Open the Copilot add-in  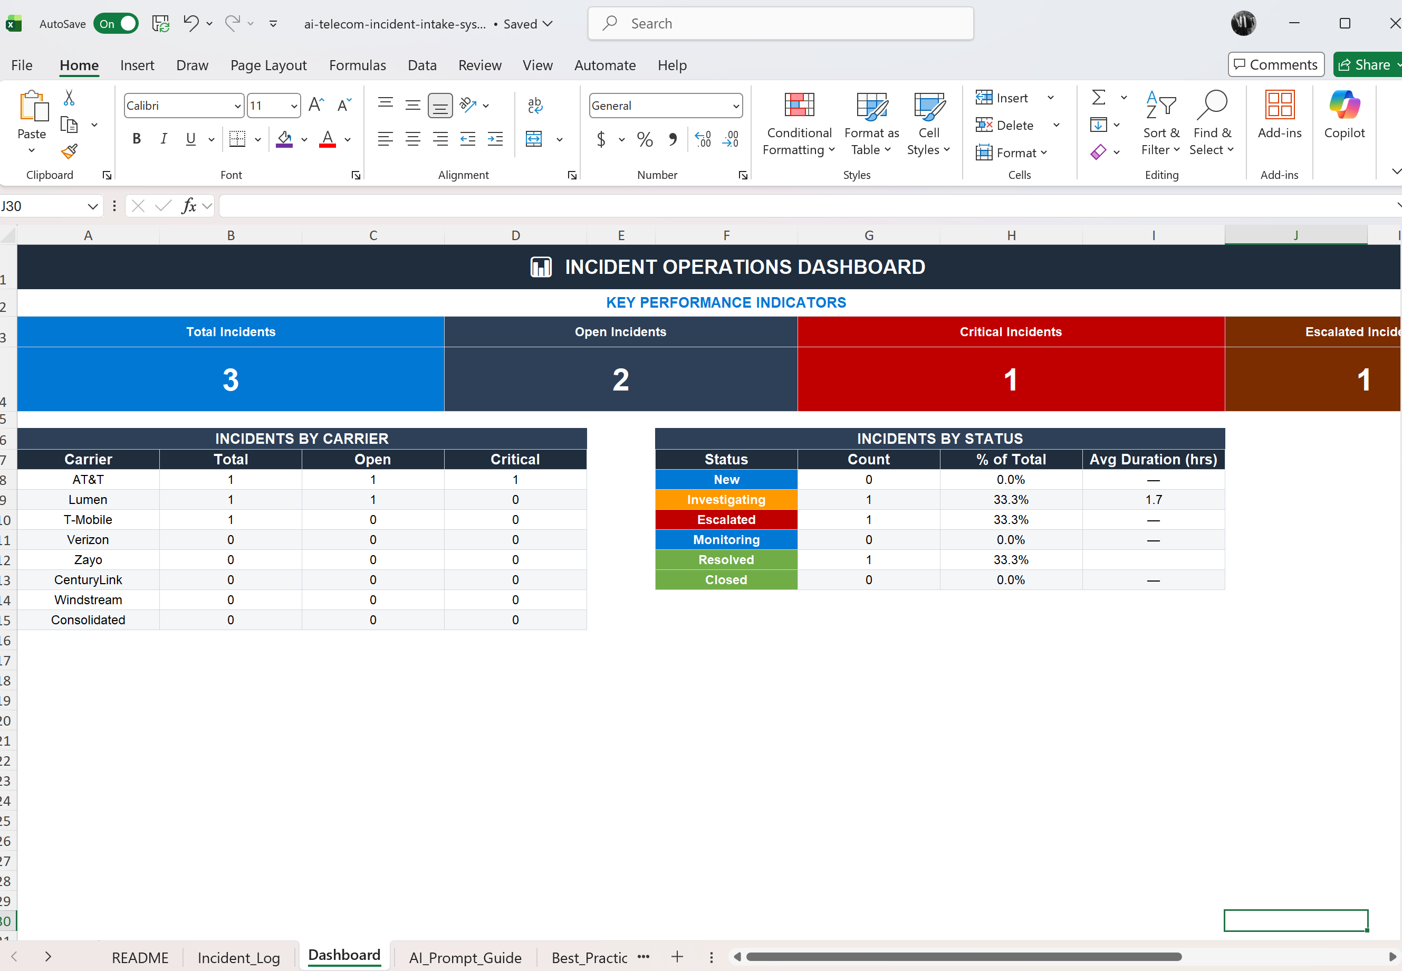(x=1343, y=116)
